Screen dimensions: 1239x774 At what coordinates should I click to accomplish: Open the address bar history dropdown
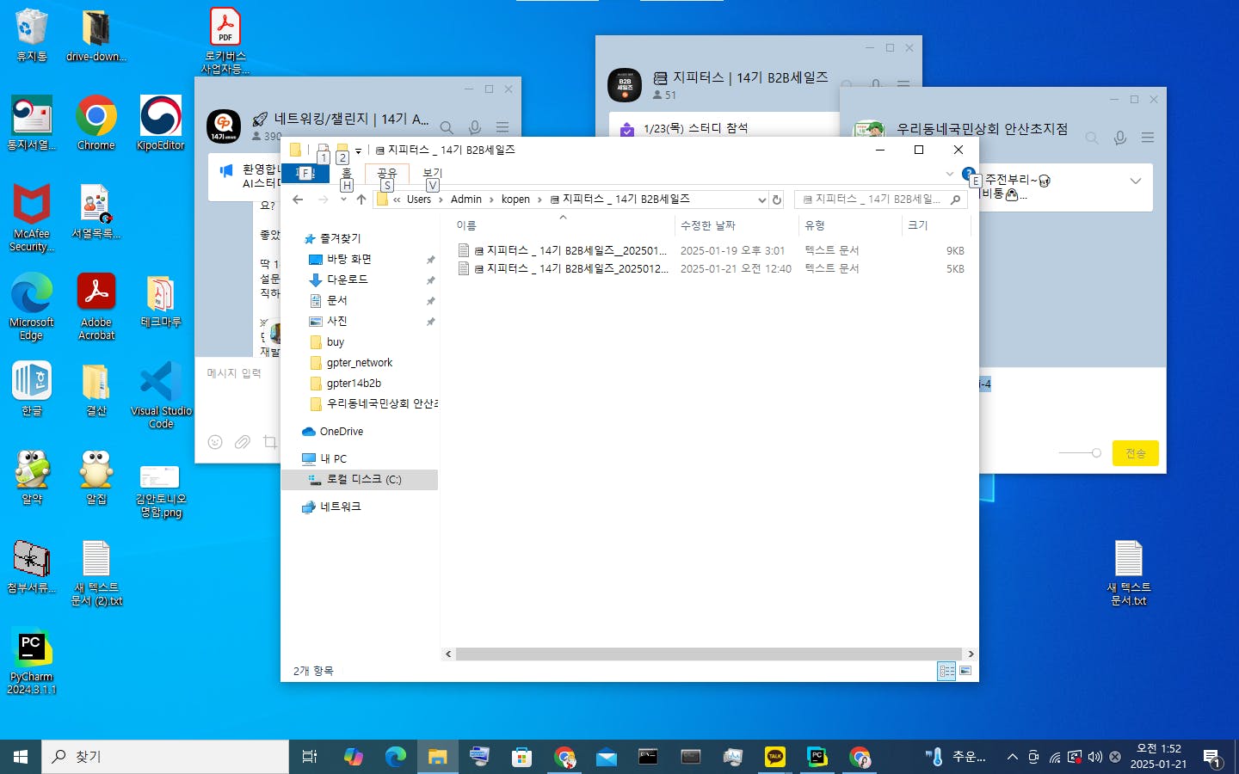761,200
